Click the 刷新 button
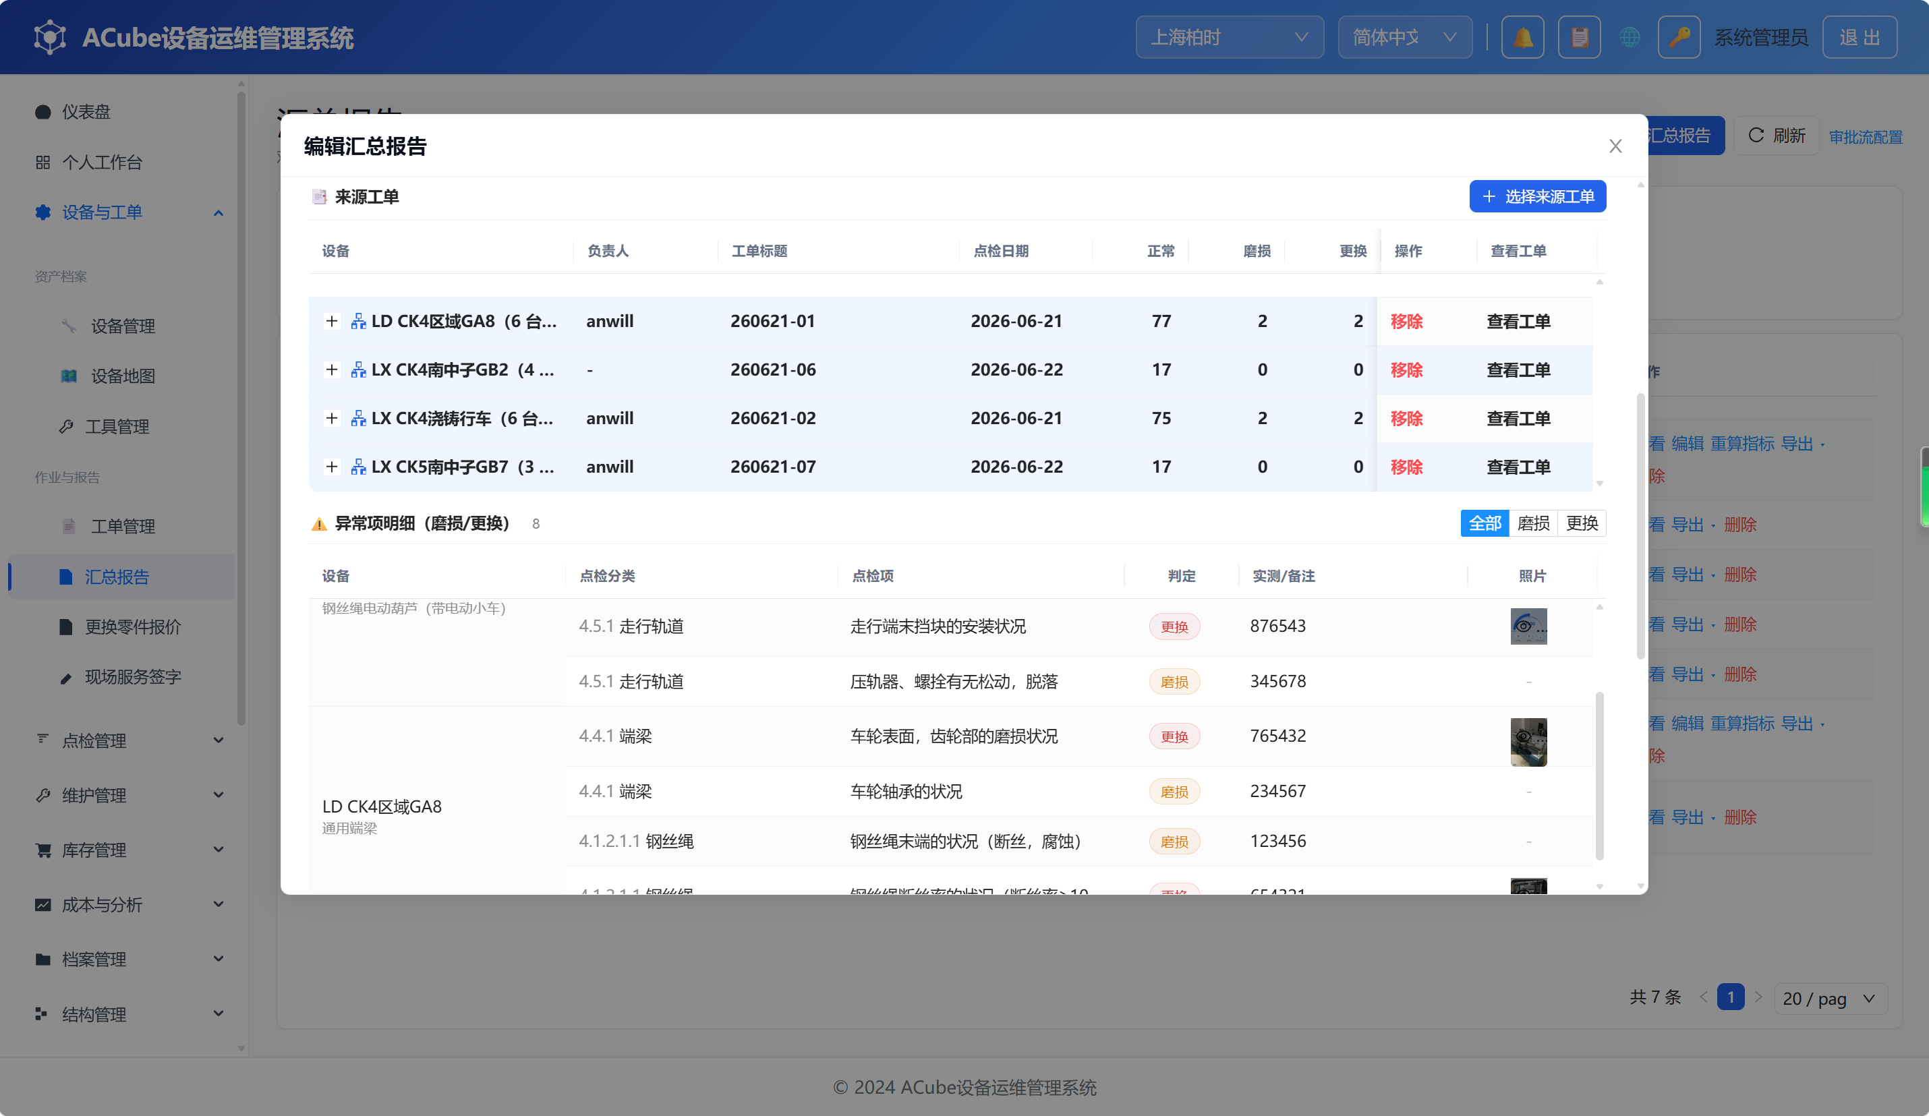 [x=1776, y=136]
